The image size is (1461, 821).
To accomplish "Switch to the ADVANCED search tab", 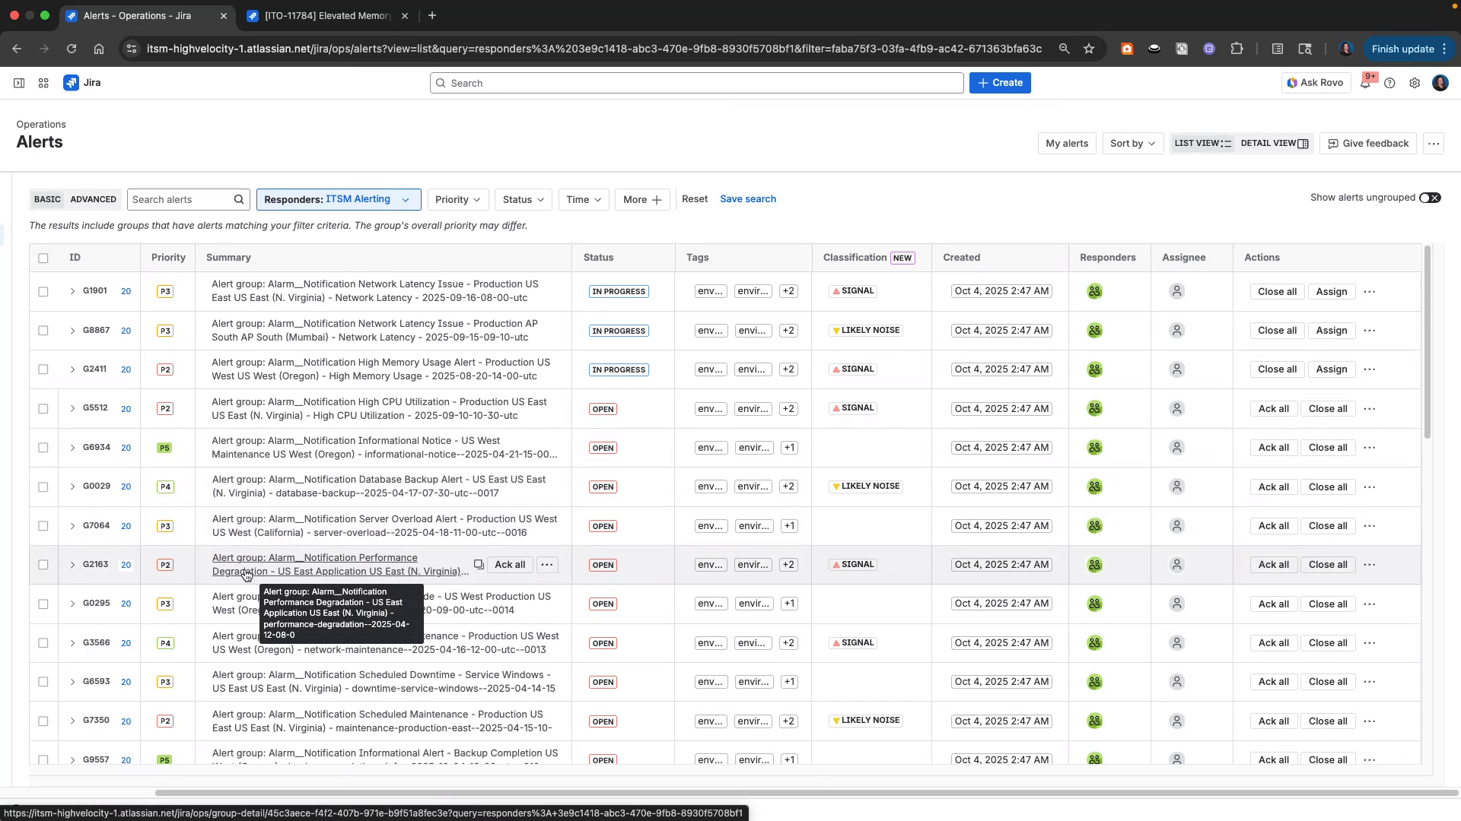I will pyautogui.click(x=93, y=199).
